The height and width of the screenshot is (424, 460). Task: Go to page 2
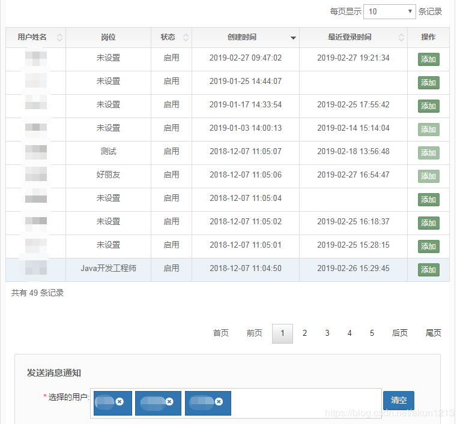[x=304, y=333]
